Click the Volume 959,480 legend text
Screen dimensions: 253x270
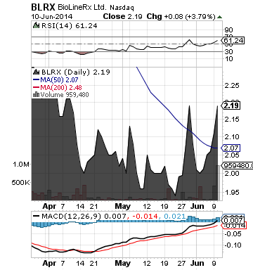65,95
